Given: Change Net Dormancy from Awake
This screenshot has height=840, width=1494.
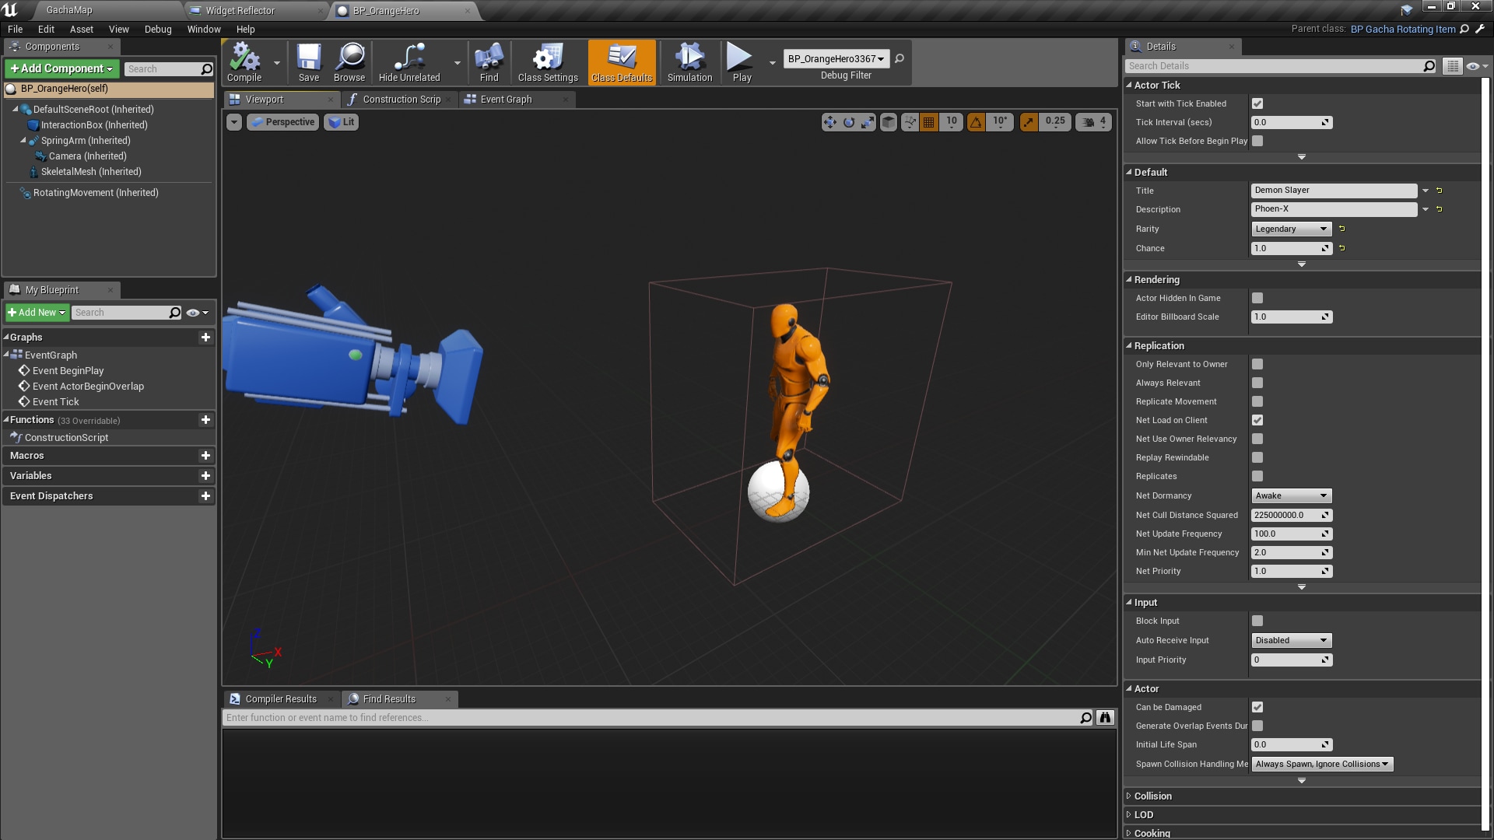Looking at the screenshot, I should pyautogui.click(x=1290, y=495).
